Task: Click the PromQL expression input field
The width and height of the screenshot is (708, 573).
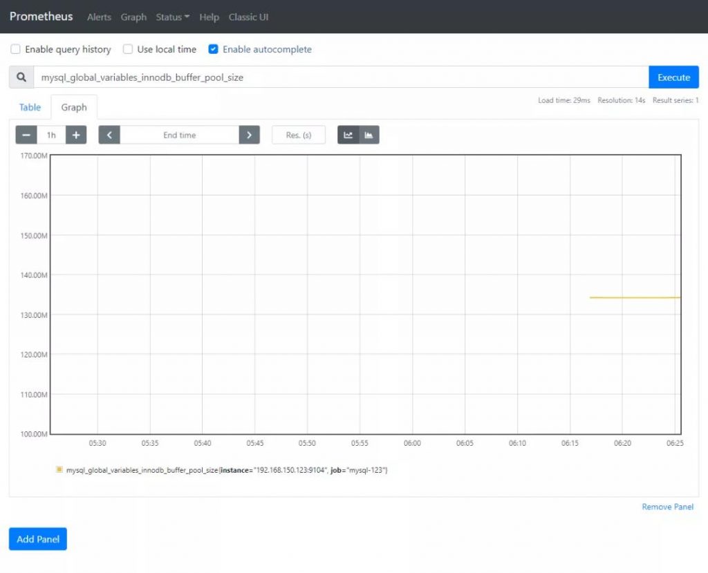Action: click(341, 77)
